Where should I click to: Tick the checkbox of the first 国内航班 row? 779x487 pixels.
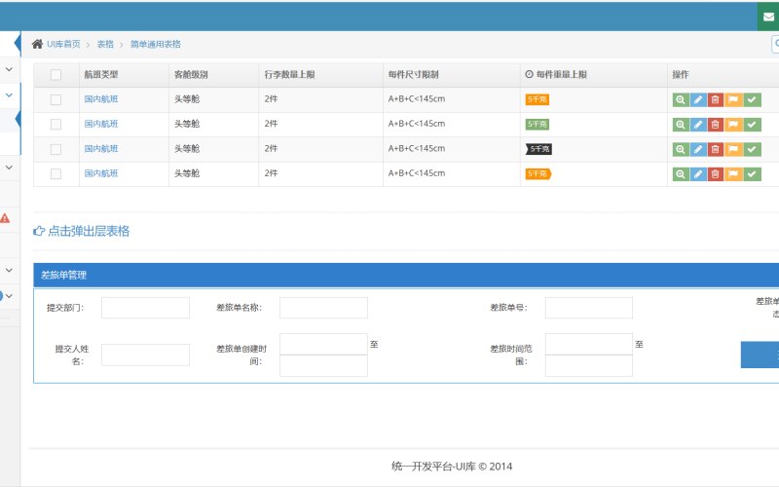[x=56, y=99]
